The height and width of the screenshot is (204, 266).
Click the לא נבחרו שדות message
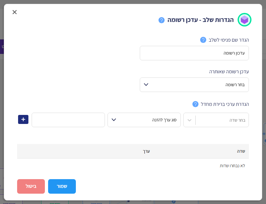[x=232, y=166]
